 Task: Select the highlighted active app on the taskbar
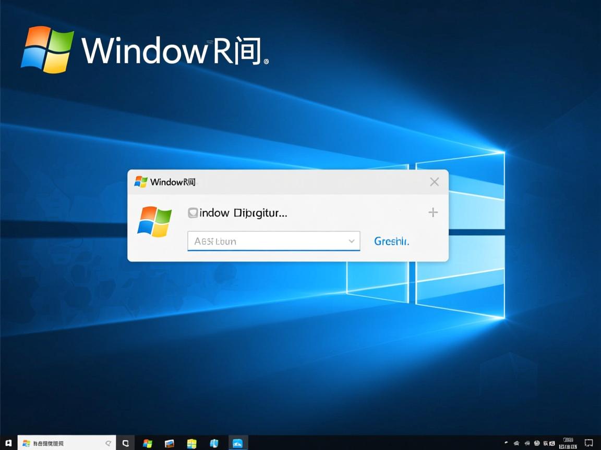(x=238, y=443)
